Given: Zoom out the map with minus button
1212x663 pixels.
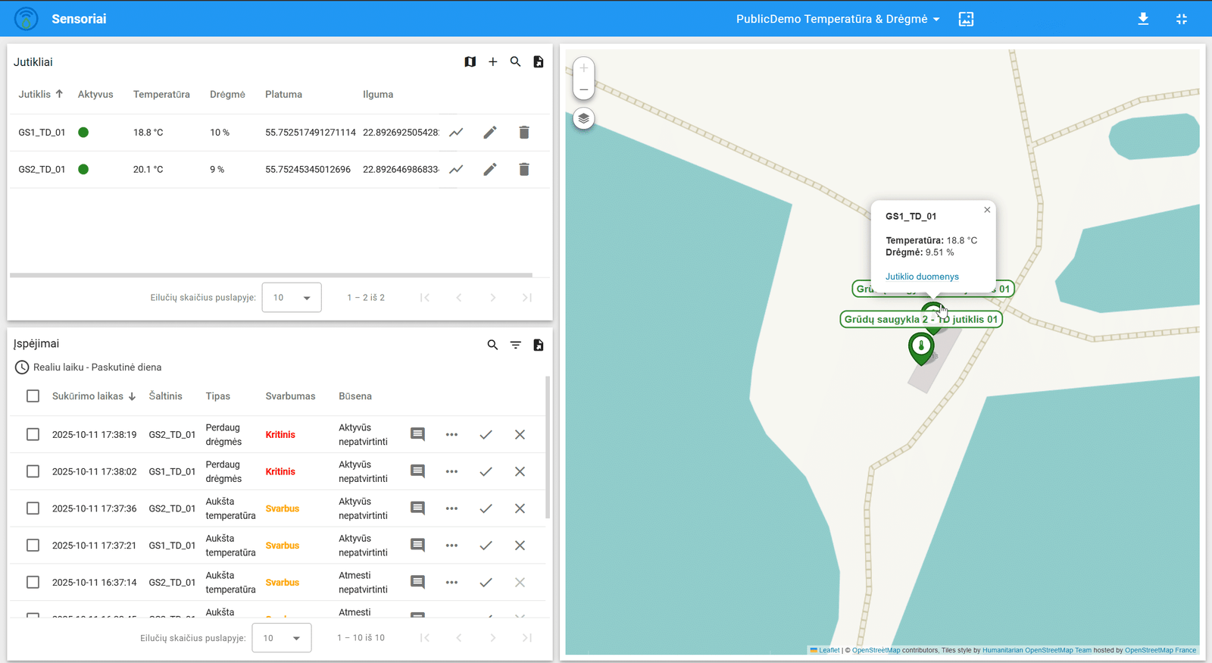Looking at the screenshot, I should point(583,89).
